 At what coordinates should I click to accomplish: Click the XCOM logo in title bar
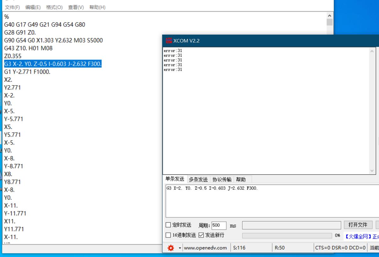(169, 41)
